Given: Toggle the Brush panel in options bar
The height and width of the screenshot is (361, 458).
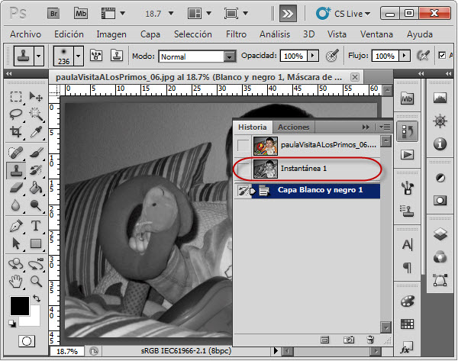Looking at the screenshot, I should tap(96, 55).
